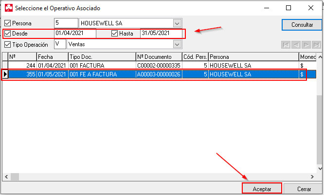The width and height of the screenshot is (324, 195).
Task: Click the Nº Documento column header
Action: tap(159, 57)
